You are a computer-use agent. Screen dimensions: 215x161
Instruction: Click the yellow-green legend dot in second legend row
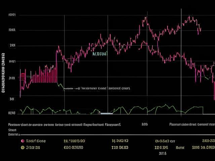[x=23, y=148]
